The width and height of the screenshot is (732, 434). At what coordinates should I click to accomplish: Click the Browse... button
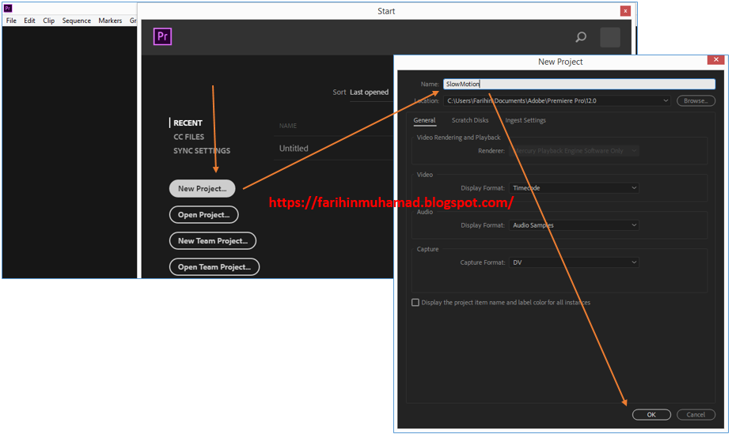[x=696, y=100]
